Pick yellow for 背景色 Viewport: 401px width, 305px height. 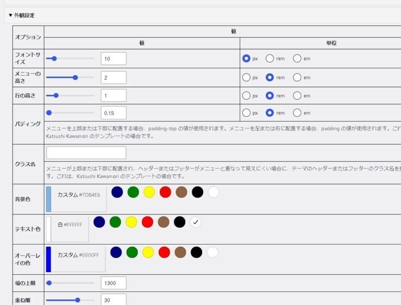[x=149, y=192]
